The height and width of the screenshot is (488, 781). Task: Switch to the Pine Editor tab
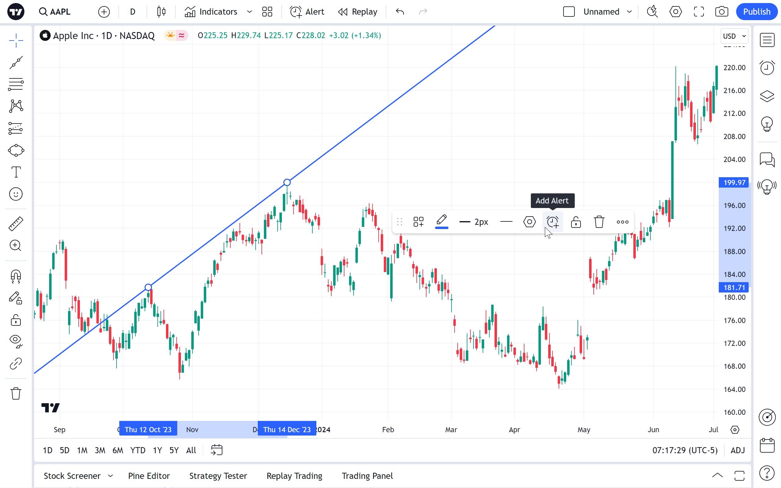(149, 476)
